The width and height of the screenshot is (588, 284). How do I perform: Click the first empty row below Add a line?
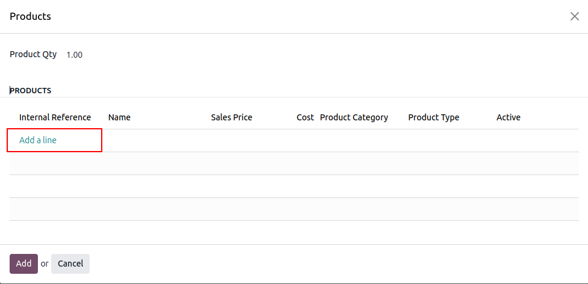[294, 164]
